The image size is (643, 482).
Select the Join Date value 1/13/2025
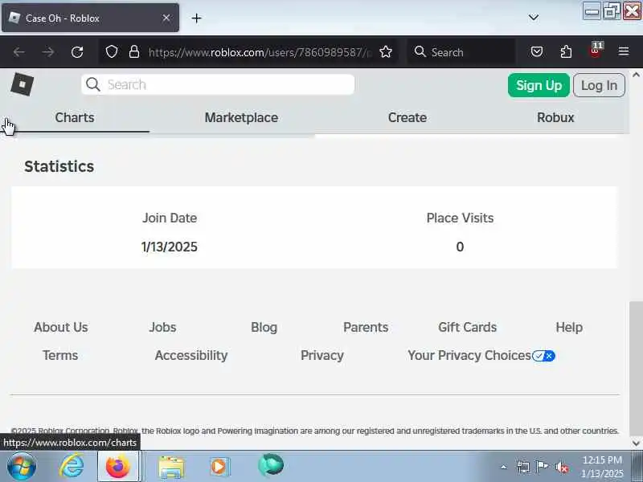[x=170, y=247]
